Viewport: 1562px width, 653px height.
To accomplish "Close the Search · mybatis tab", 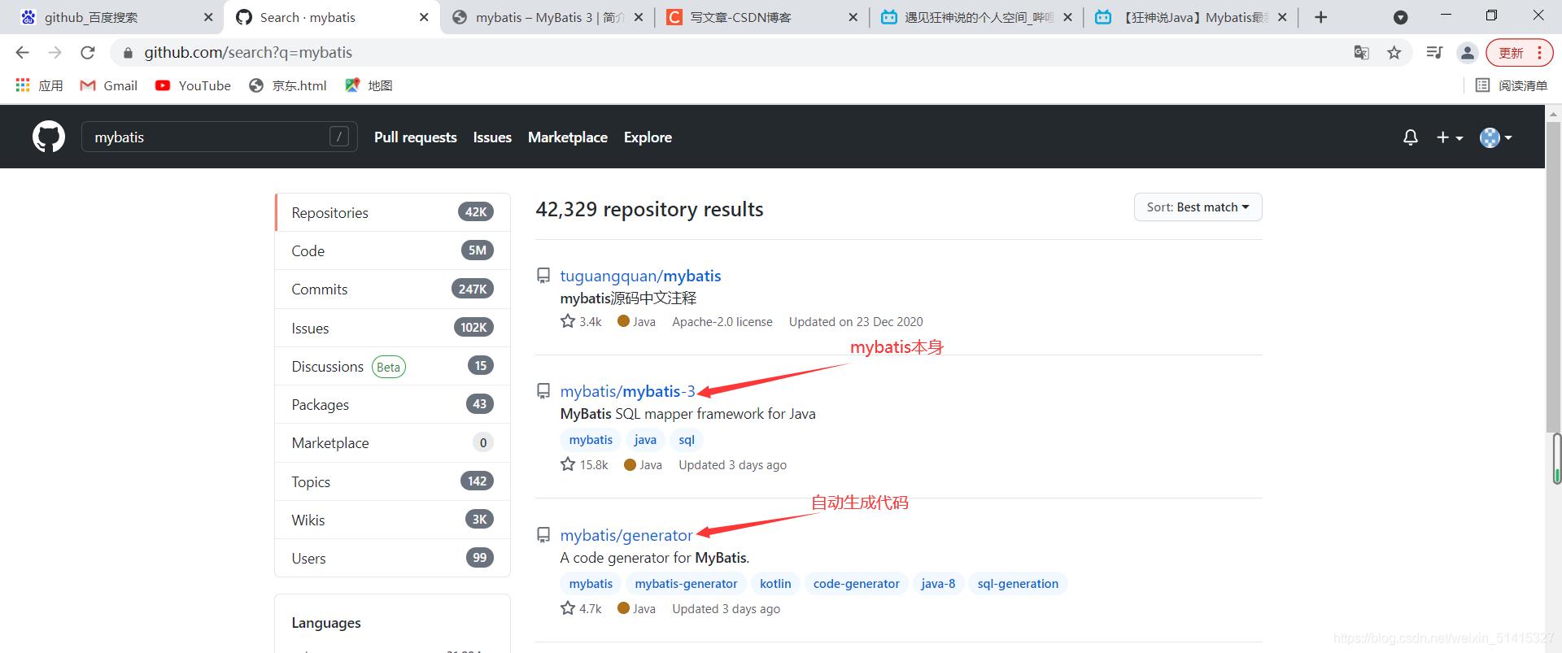I will 424,17.
